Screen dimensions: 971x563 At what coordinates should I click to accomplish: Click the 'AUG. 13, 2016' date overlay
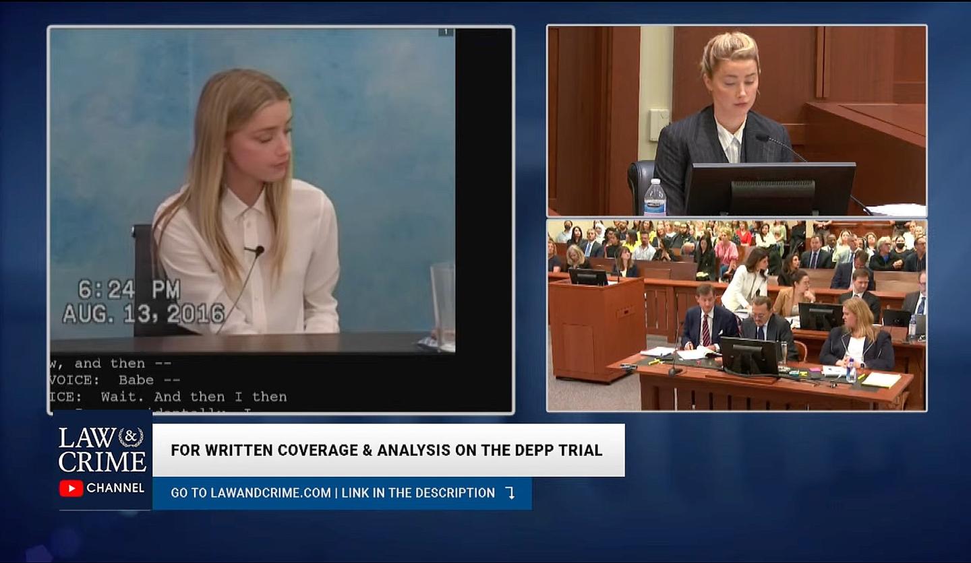pos(144,314)
